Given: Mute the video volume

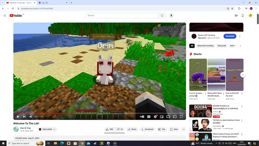Looking at the screenshot, I should tap(31, 116).
